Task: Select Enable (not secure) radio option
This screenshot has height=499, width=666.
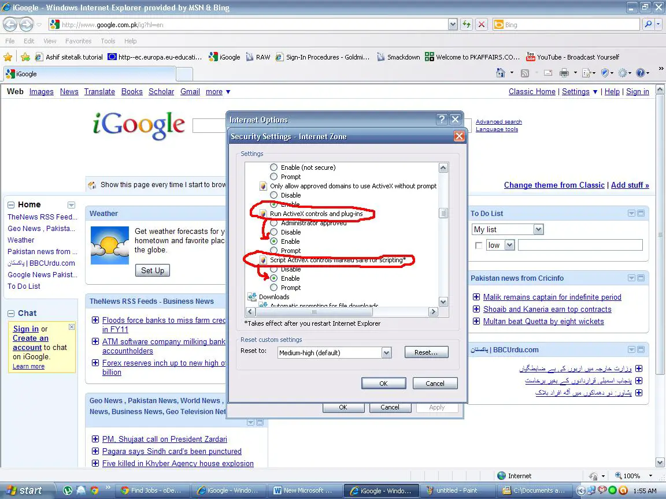Action: (x=273, y=167)
